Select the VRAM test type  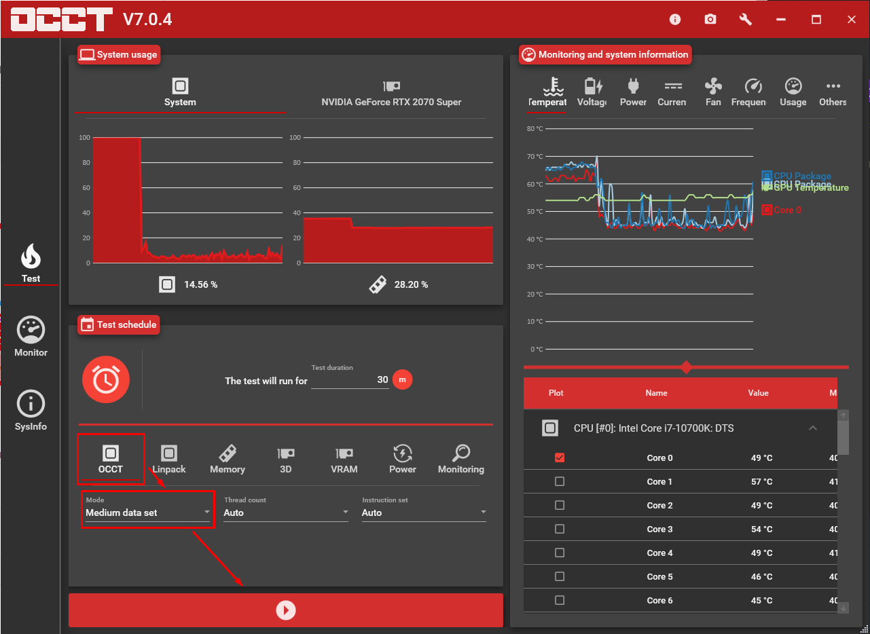[x=344, y=459]
